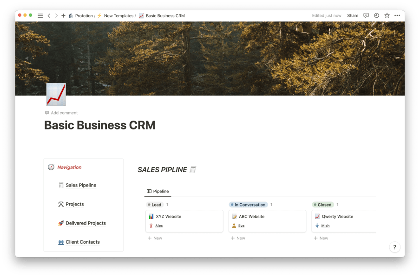The height and width of the screenshot is (277, 420).
Task: Click the Eva contact on ABC card
Action: (x=238, y=225)
